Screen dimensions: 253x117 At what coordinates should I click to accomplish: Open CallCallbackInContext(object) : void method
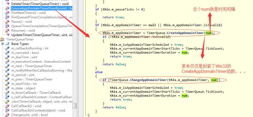coord(38,110)
